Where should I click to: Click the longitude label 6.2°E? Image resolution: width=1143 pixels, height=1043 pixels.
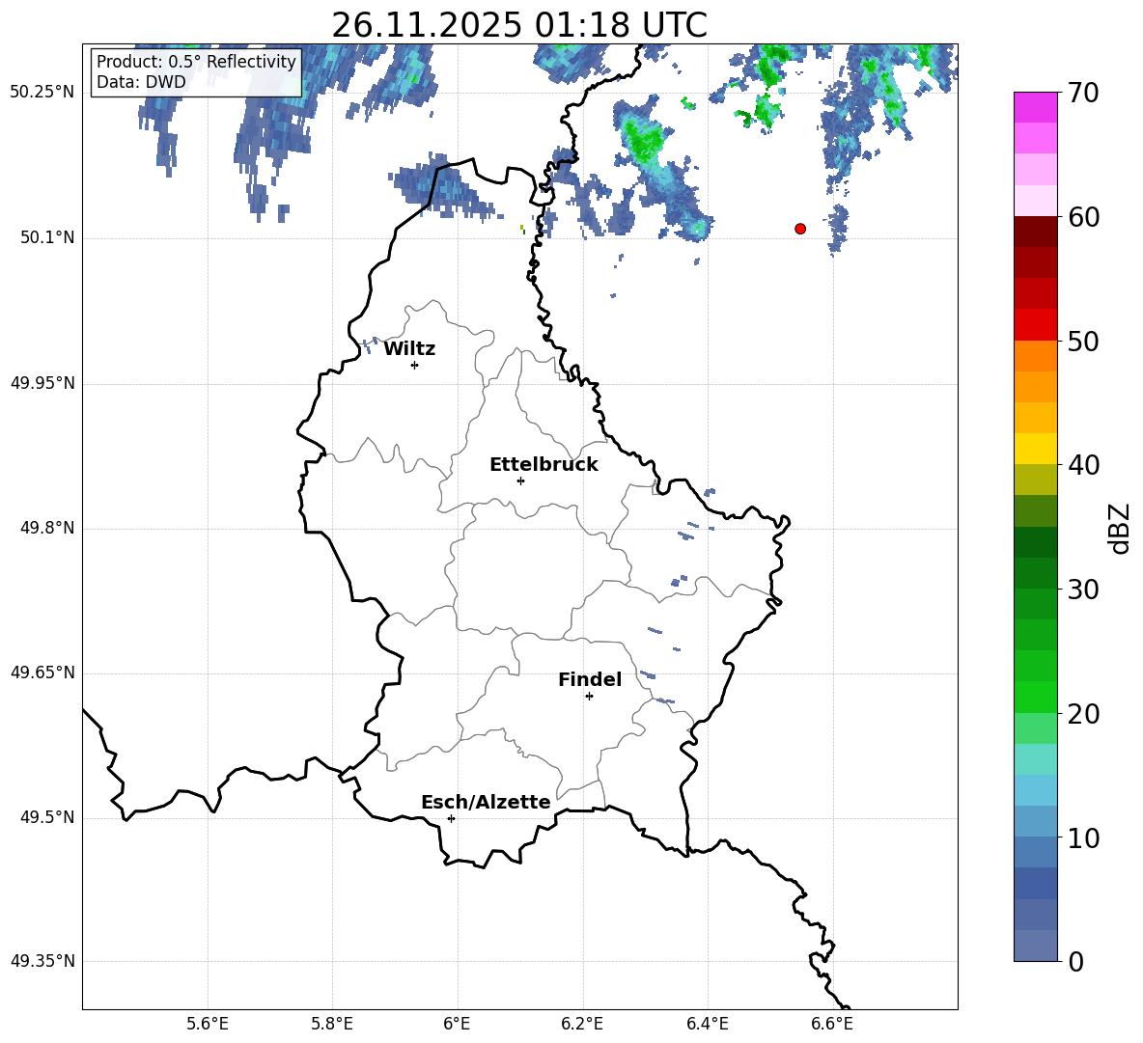(582, 1024)
